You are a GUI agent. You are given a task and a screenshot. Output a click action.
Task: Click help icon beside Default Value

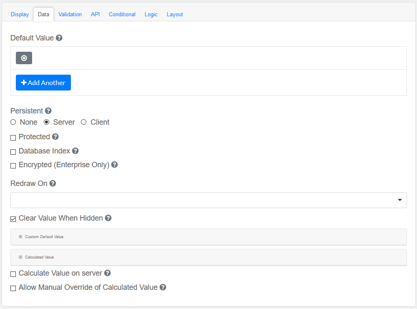pyautogui.click(x=59, y=38)
